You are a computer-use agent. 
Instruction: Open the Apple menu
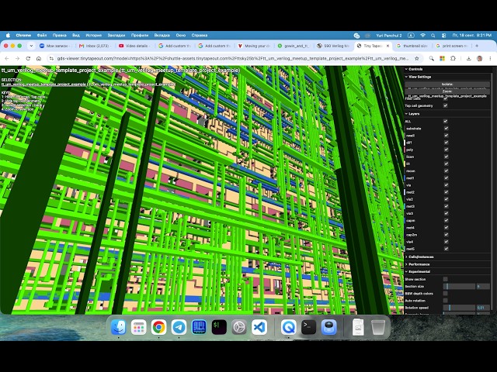pyautogui.click(x=8, y=36)
